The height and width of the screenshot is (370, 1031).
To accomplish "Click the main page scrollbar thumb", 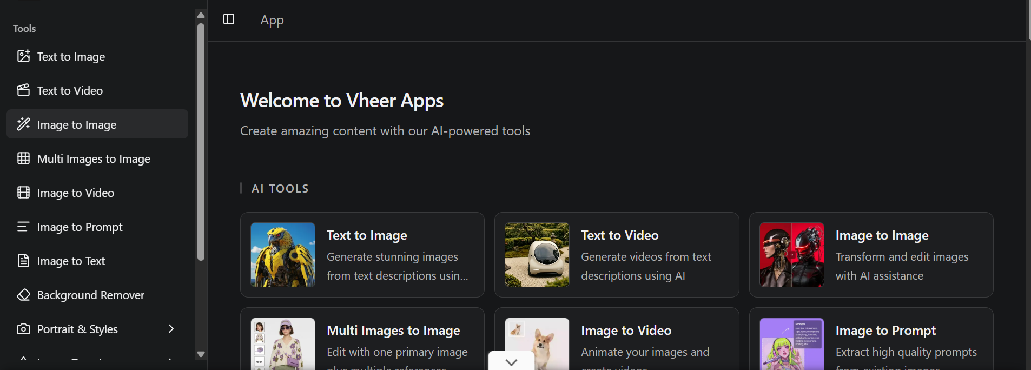I will (x=1029, y=20).
